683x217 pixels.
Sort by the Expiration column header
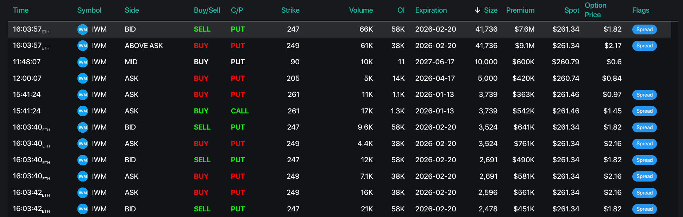coord(431,10)
